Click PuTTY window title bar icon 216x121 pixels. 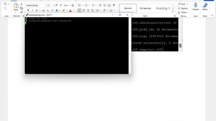pyautogui.click(x=27, y=15)
